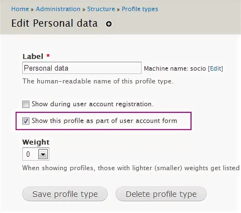This screenshot has height=213, width=241.
Task: Disable 'Show this profile as part' checkbox
Action: click(x=26, y=121)
